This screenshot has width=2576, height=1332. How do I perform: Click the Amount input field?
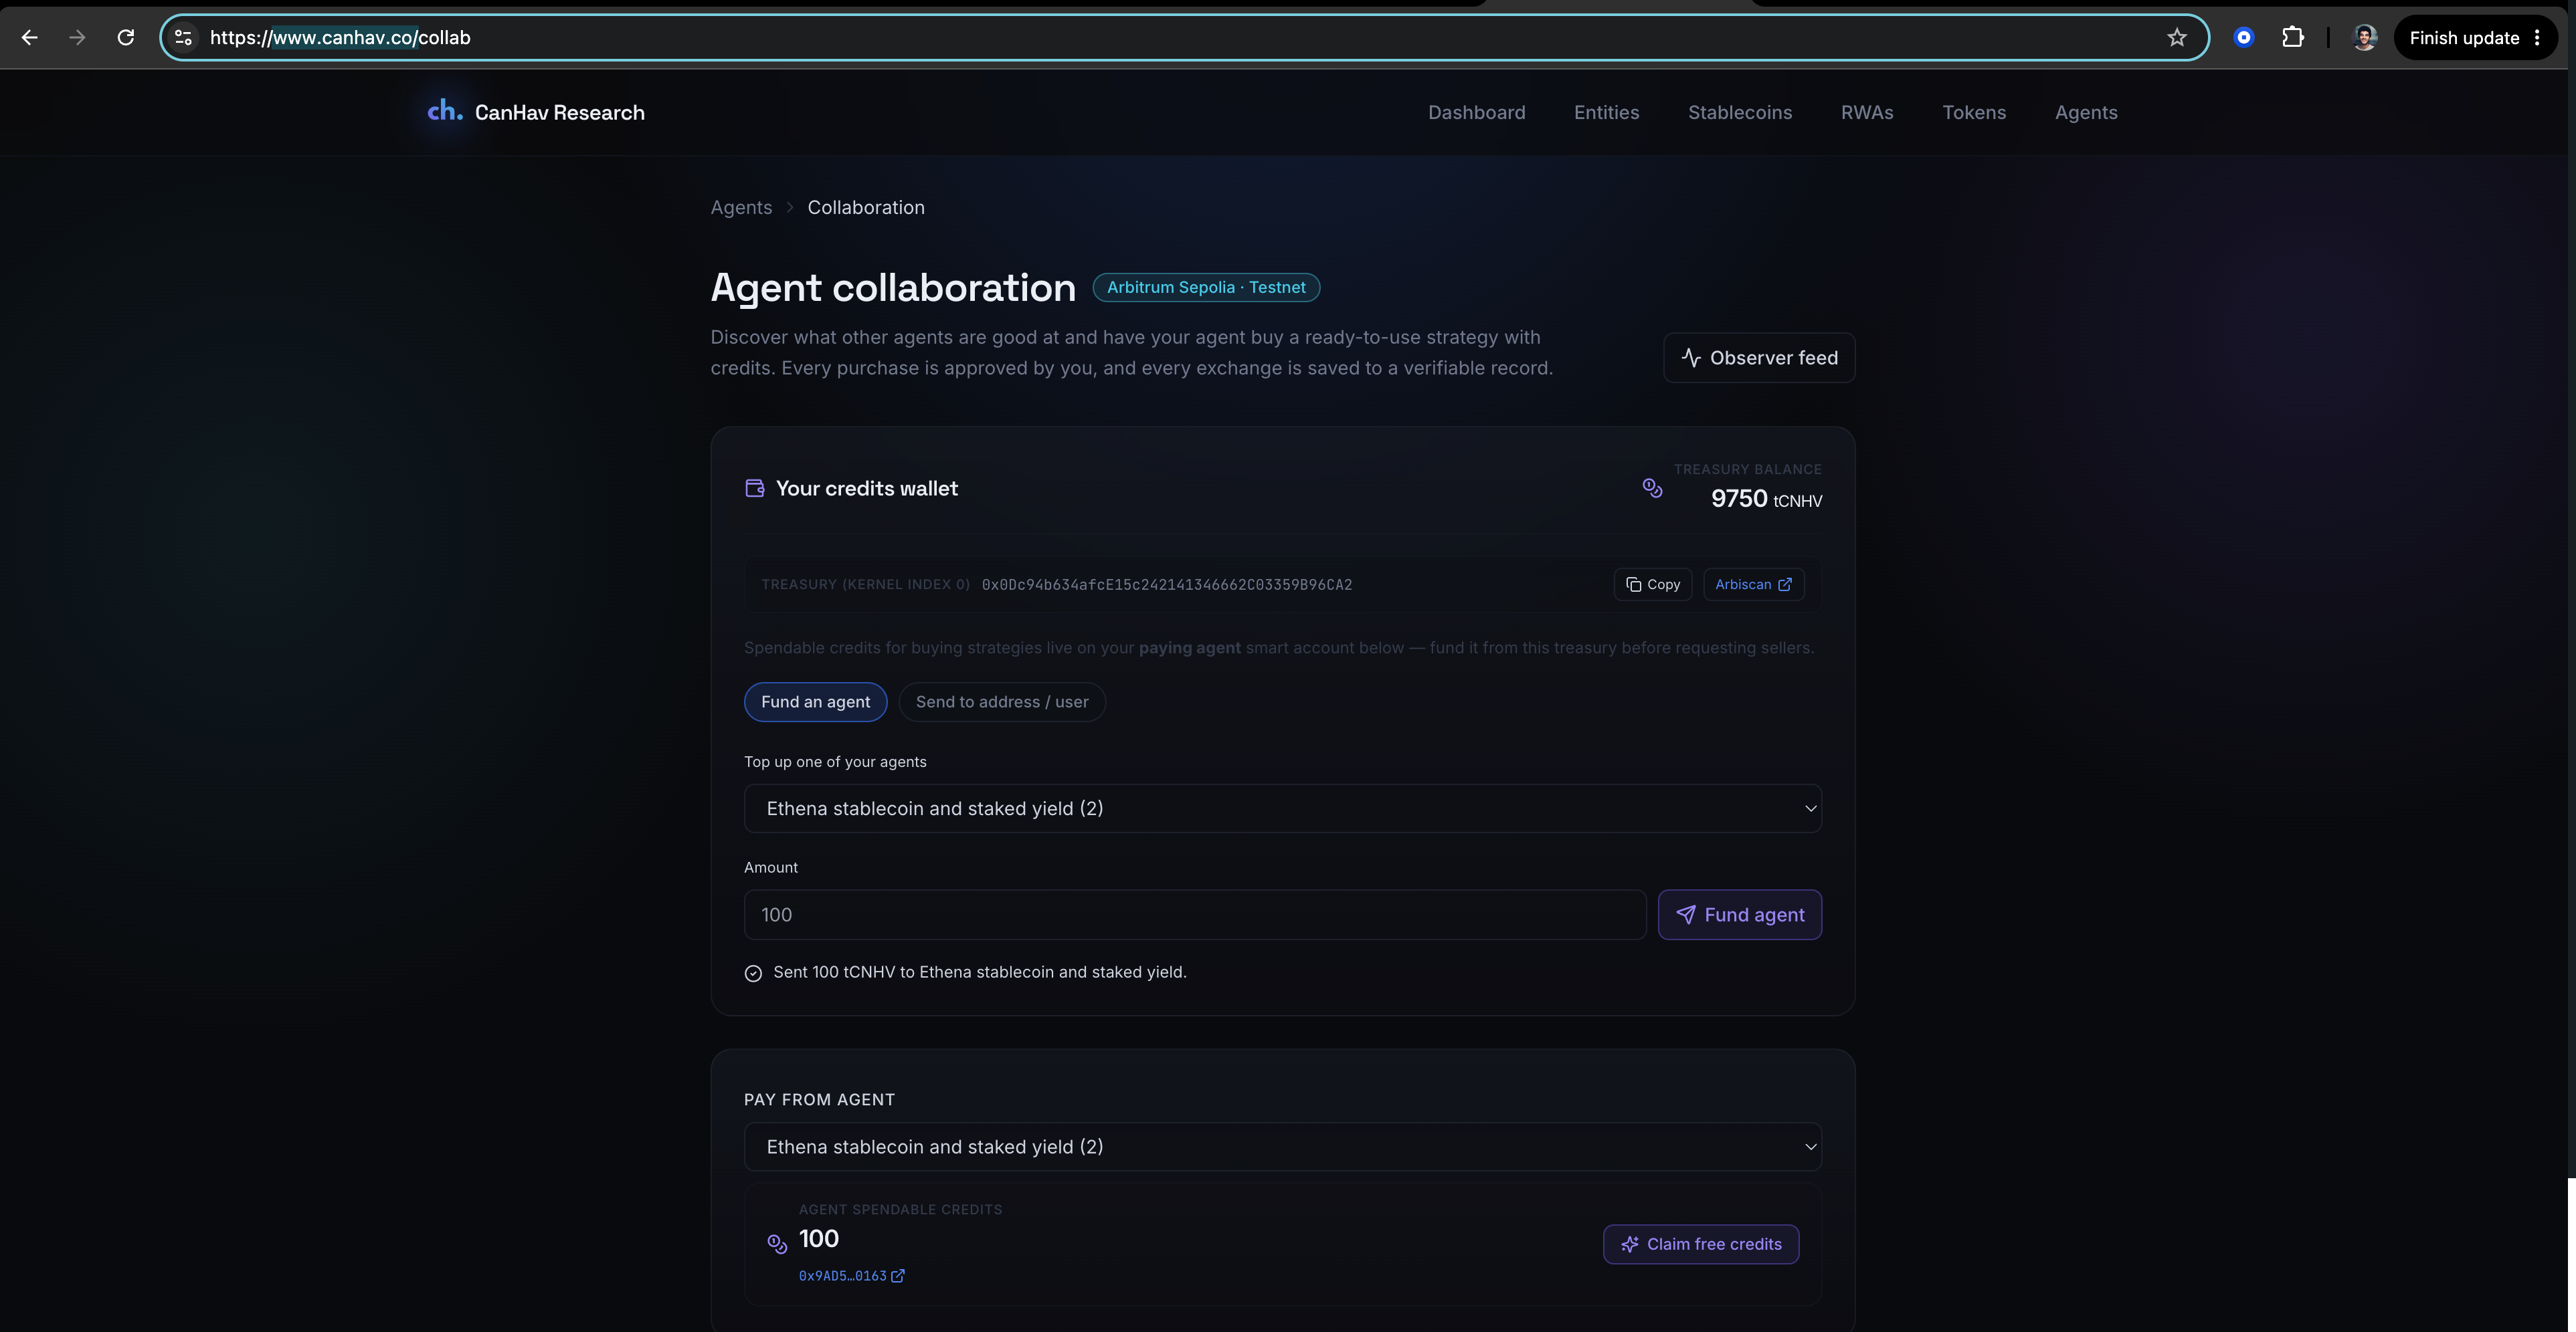[1194, 914]
